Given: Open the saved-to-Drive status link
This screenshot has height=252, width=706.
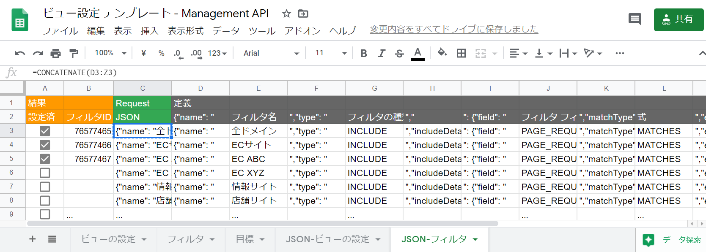Looking at the screenshot, I should pos(454,29).
